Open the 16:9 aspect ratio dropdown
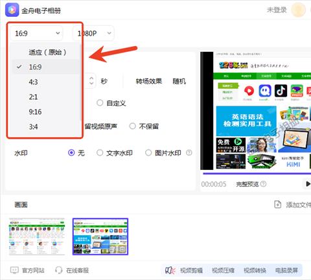 click(37, 33)
